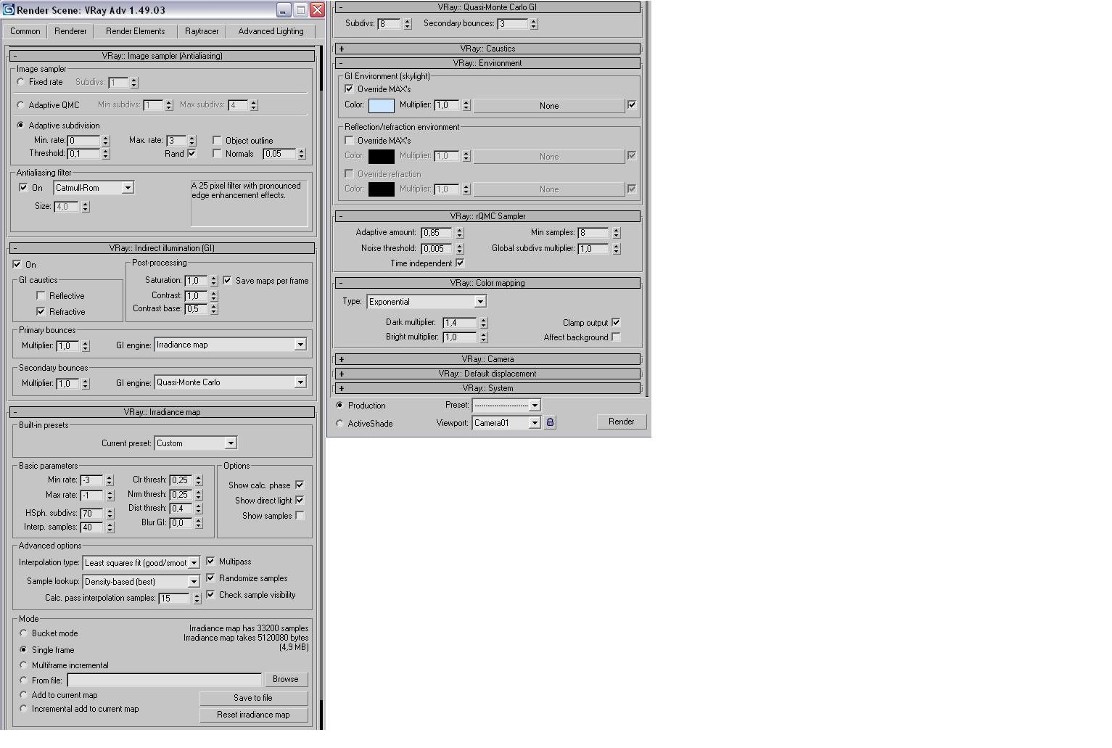Screen dimensions: 1112x748
Task: Select the ActiveShade render option
Action: 339,423
